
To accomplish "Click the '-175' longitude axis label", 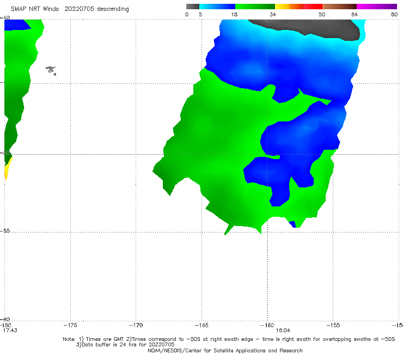I will pos(70,325).
